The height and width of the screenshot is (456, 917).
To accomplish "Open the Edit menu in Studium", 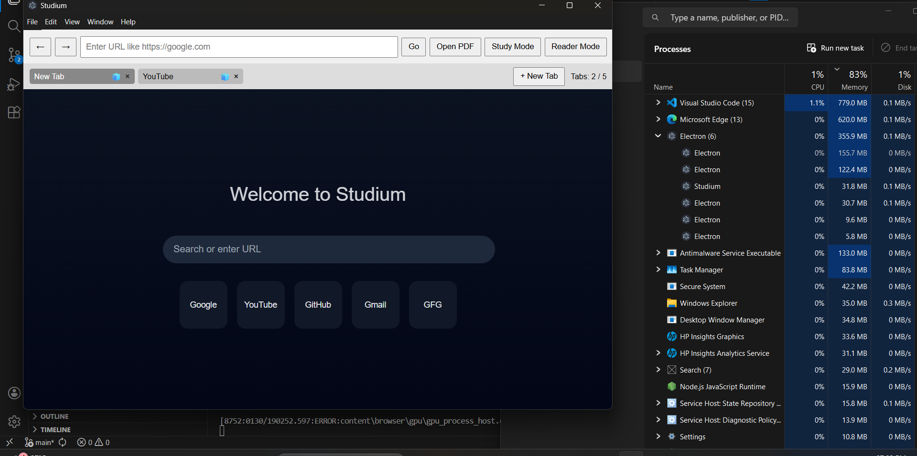I will tap(51, 22).
